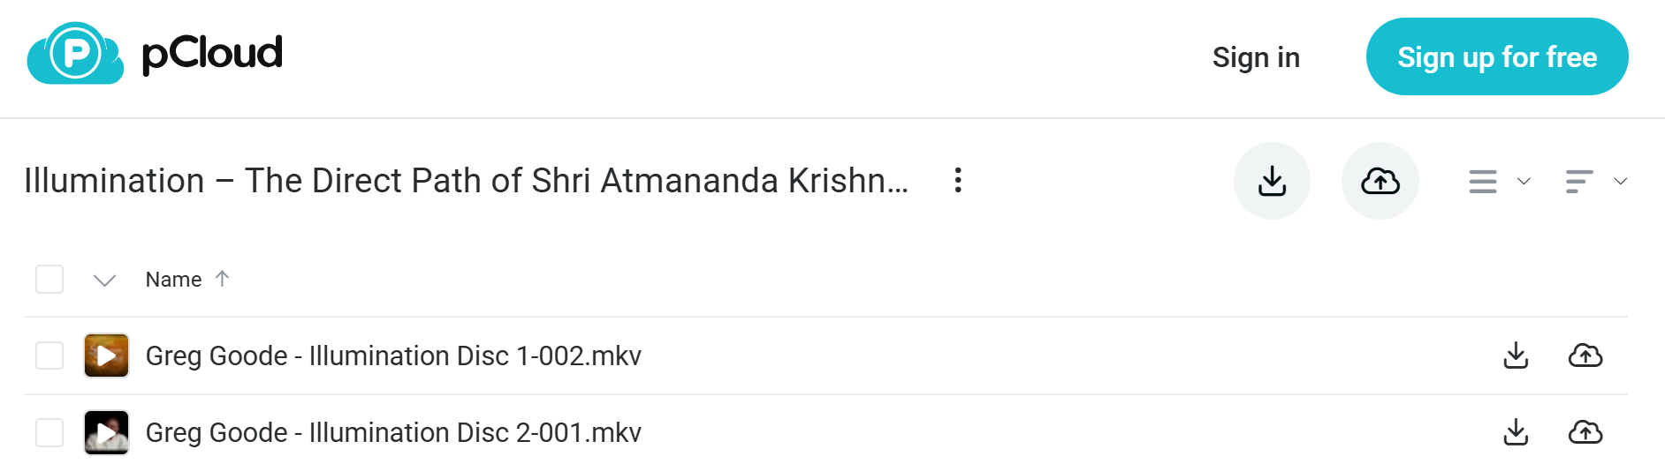Open the Disc 2-001.mkv video thumbnail

106,432
